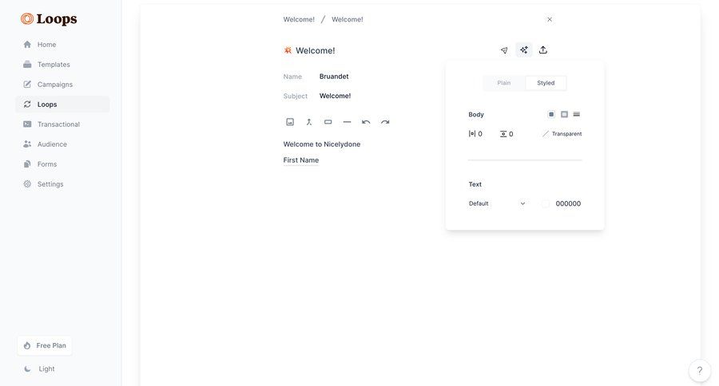Select the filled body layout option
719x386 pixels.
[x=551, y=114]
